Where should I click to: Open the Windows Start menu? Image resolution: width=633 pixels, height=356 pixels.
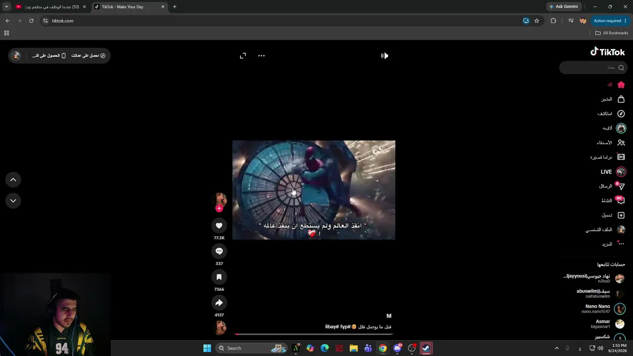point(207,348)
